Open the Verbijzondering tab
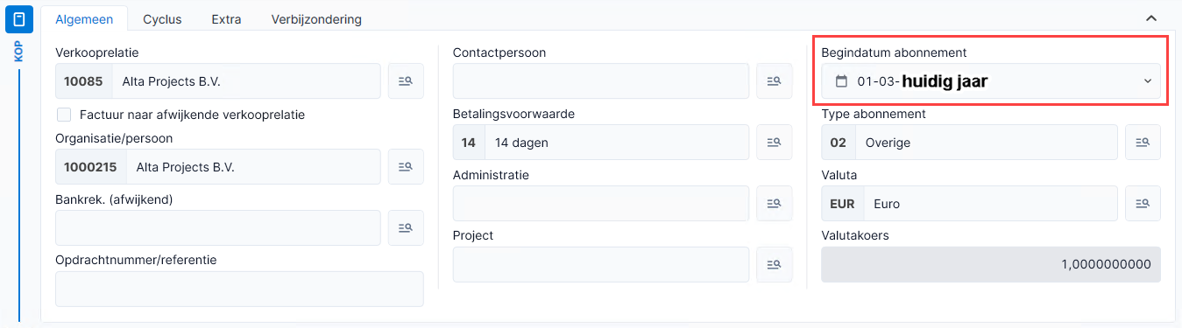 point(316,18)
